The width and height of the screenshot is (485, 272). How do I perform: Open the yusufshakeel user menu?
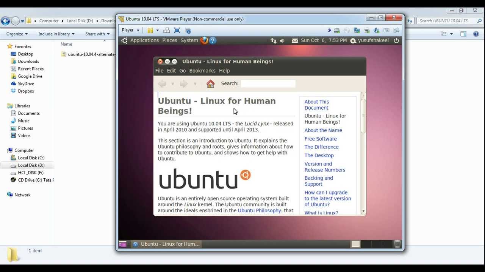370,40
